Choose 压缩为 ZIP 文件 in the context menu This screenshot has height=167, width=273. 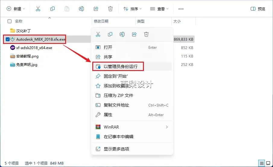pyautogui.click(x=132, y=95)
